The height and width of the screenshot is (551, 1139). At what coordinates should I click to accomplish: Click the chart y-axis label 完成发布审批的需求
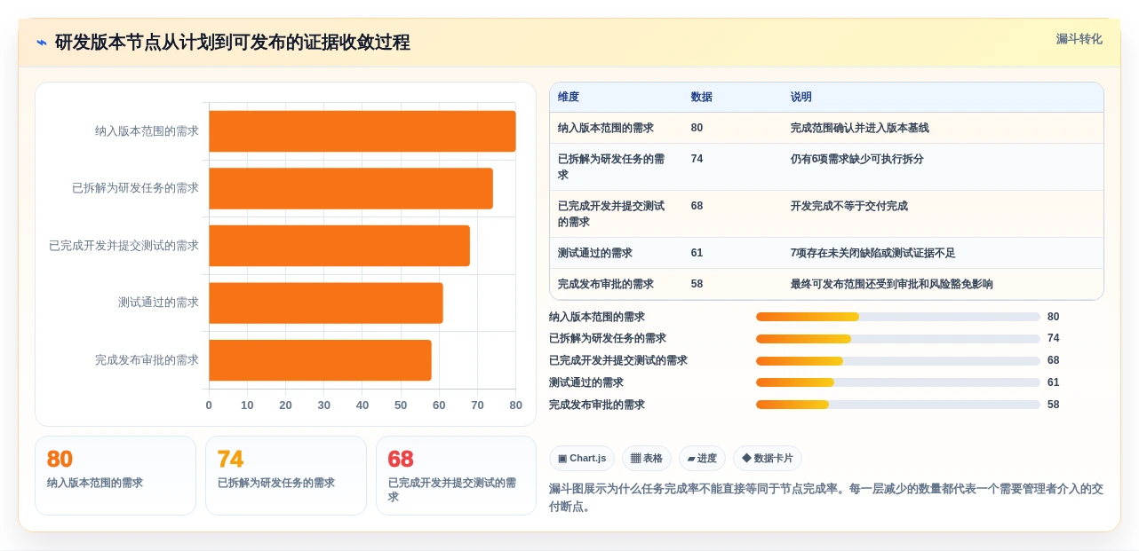pyautogui.click(x=147, y=360)
